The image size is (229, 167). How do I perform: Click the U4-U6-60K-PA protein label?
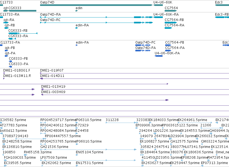point(167,53)
